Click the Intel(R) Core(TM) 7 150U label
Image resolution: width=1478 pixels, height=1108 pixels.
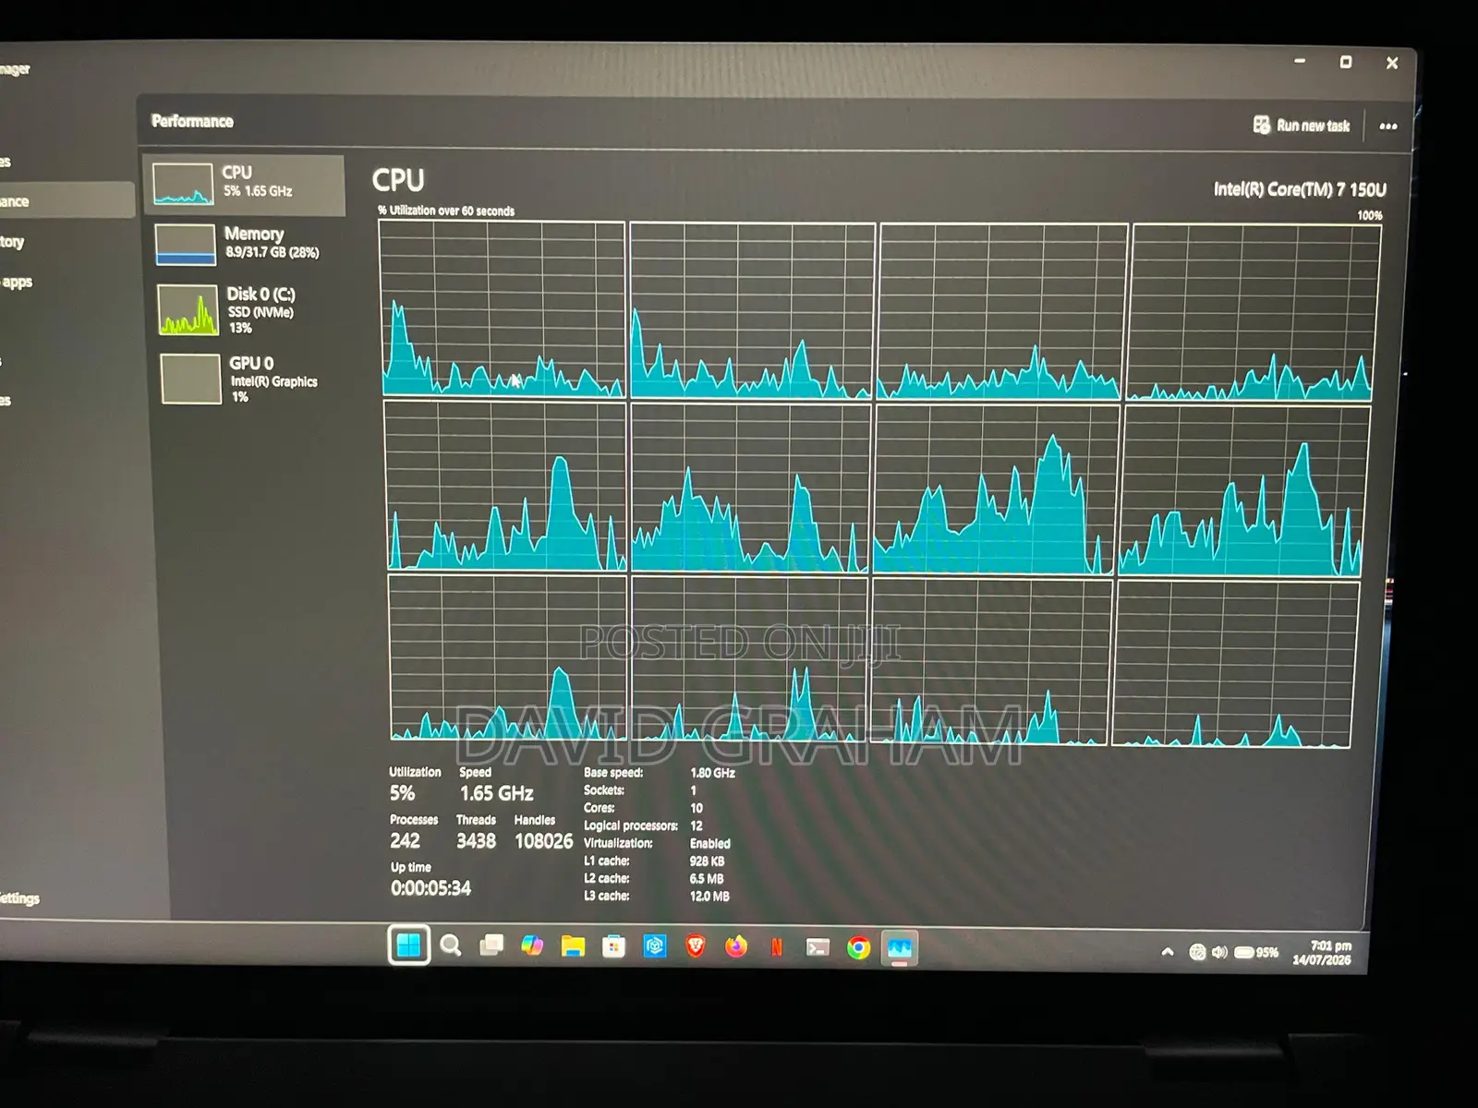(x=1300, y=189)
